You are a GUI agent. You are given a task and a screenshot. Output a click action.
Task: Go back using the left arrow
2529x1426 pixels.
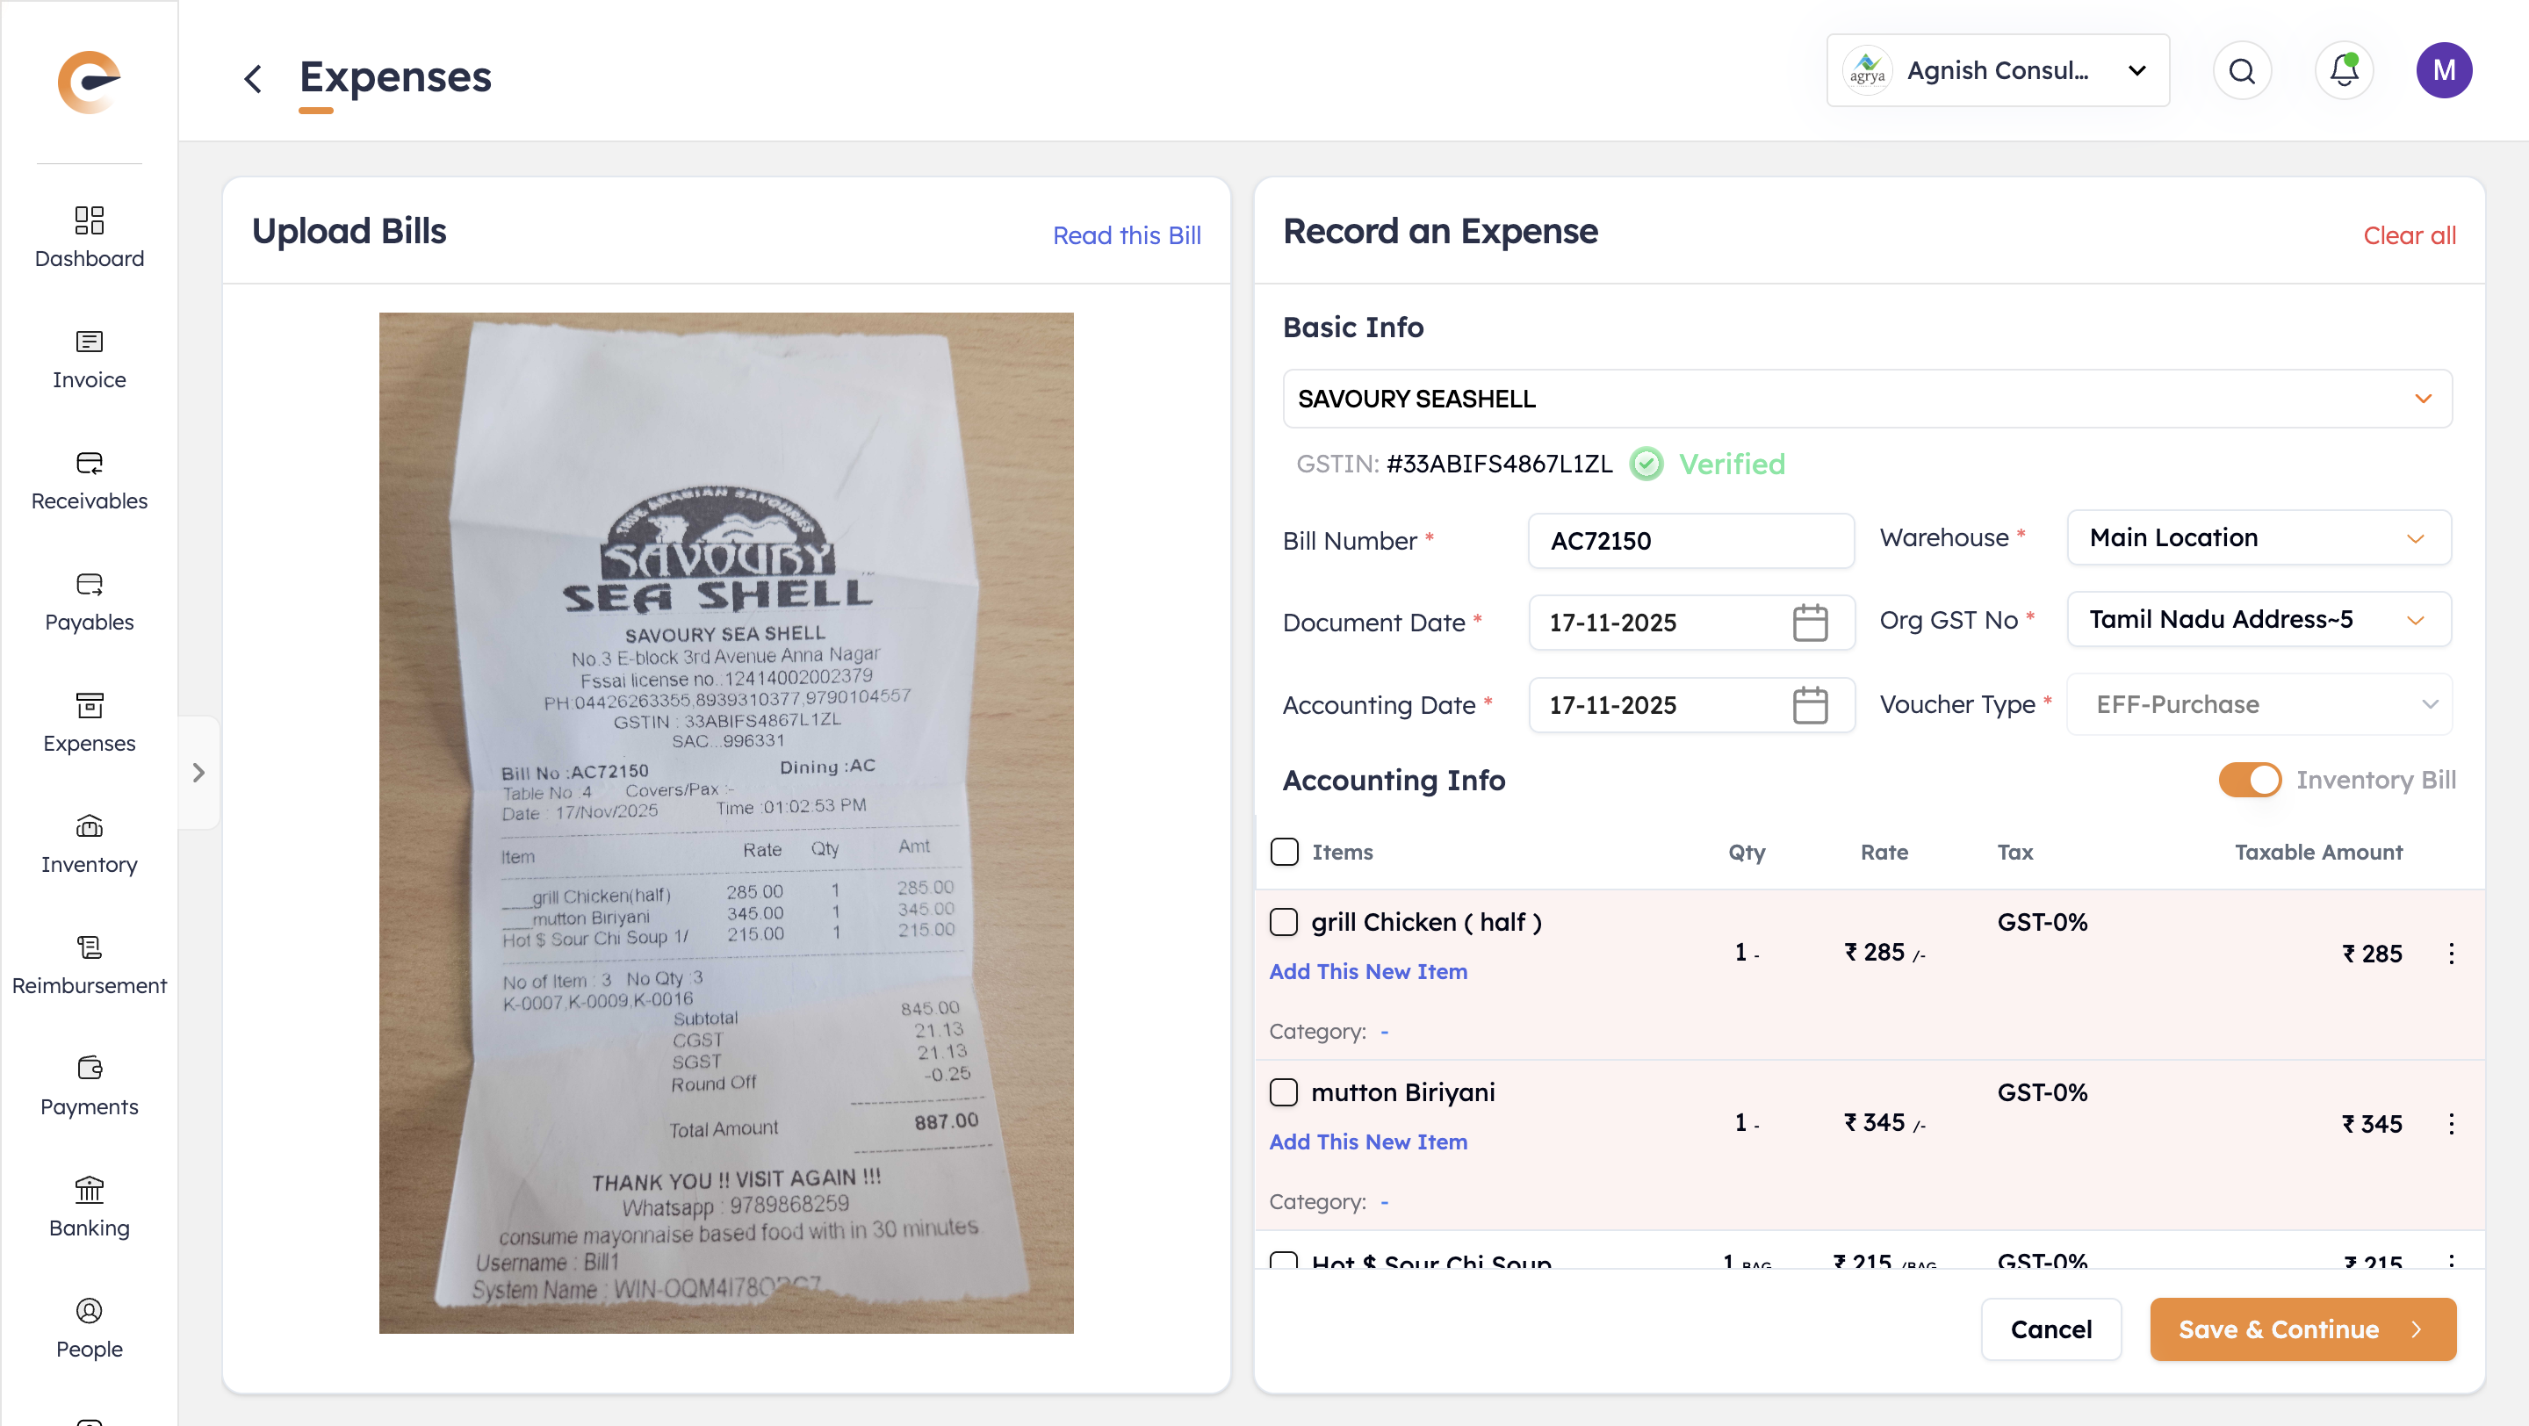[253, 78]
